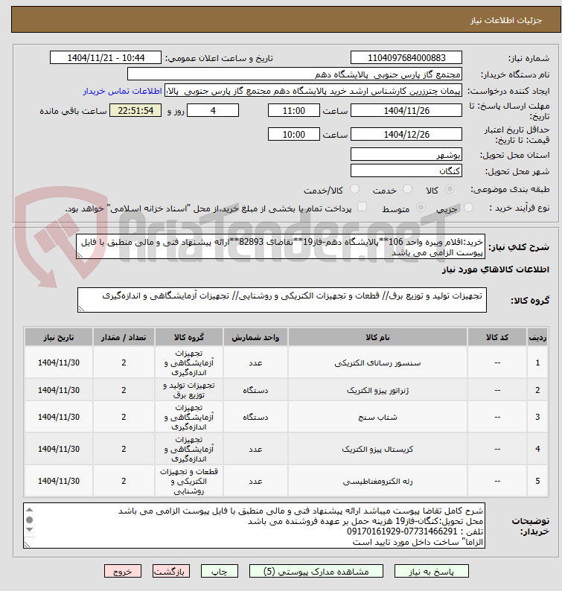Viewport: 562px width, 591px height.
Task: Click quantity cell of row 3
Action: point(124,417)
